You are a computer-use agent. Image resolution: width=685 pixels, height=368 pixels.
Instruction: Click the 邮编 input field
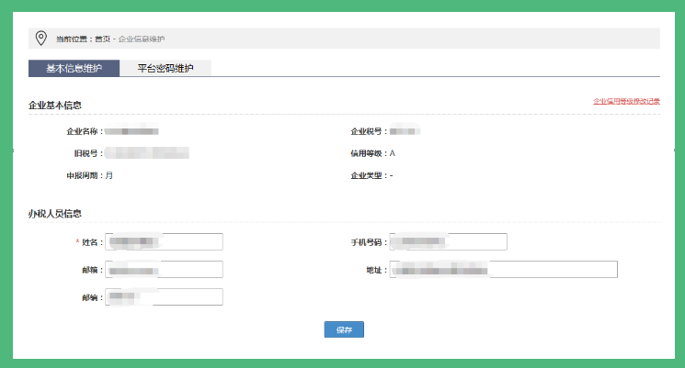164,297
